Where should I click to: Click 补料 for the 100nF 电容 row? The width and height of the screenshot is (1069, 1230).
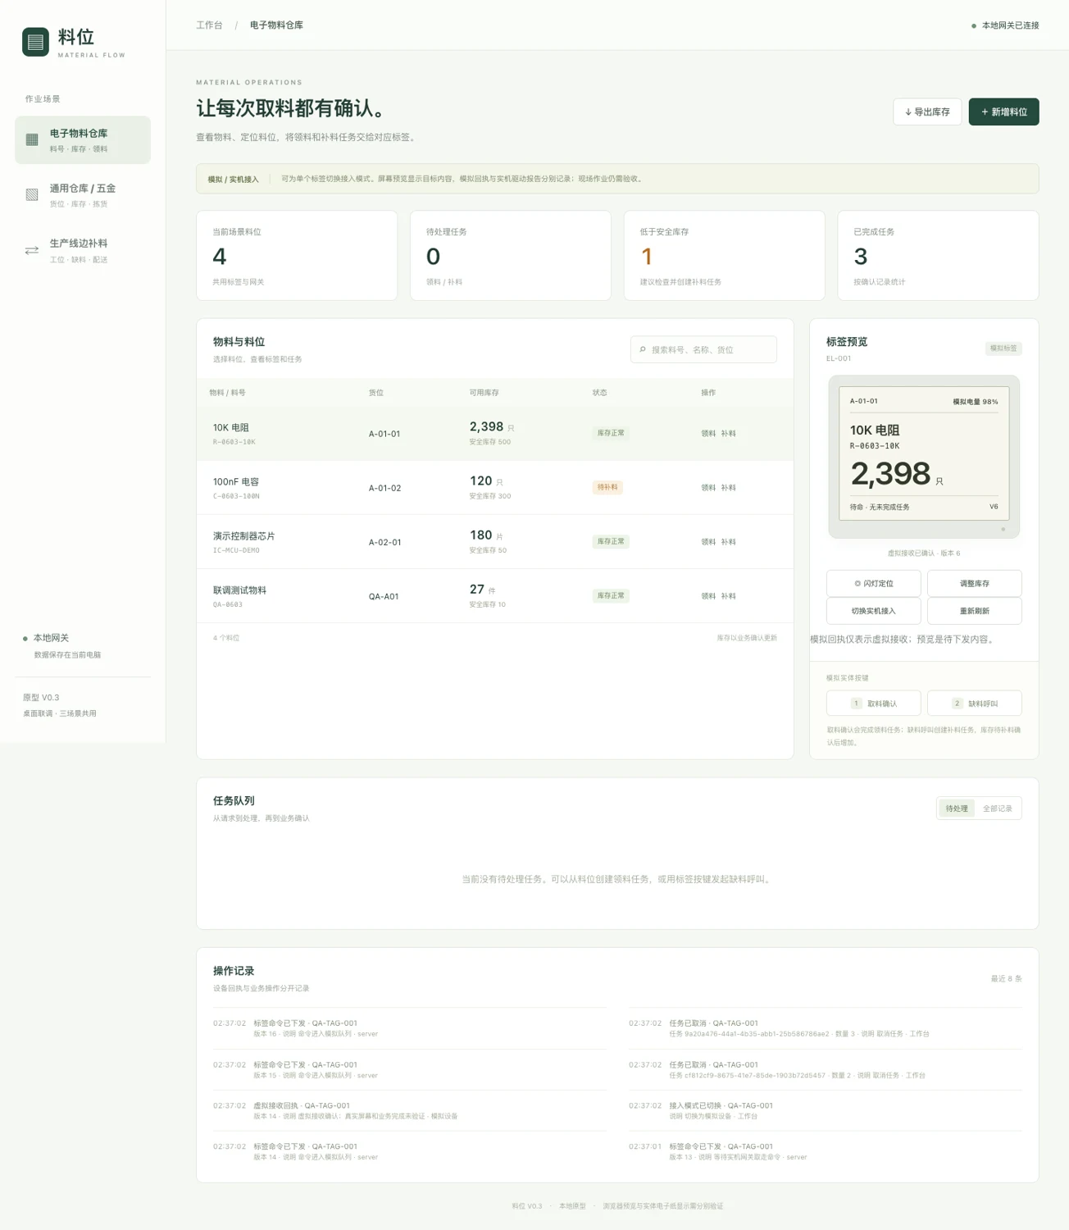(729, 488)
